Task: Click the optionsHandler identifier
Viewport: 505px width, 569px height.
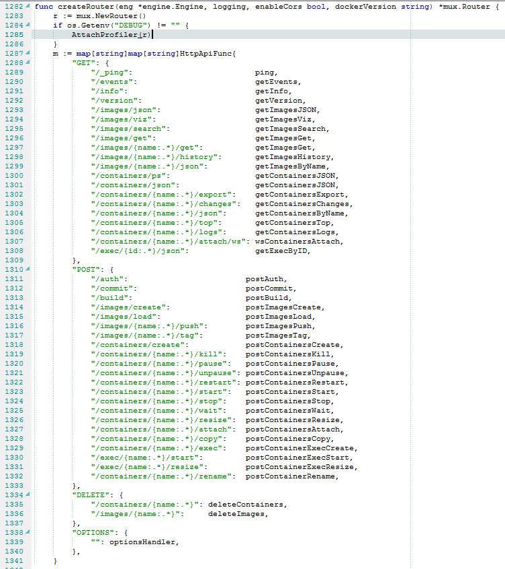Action: [x=142, y=542]
